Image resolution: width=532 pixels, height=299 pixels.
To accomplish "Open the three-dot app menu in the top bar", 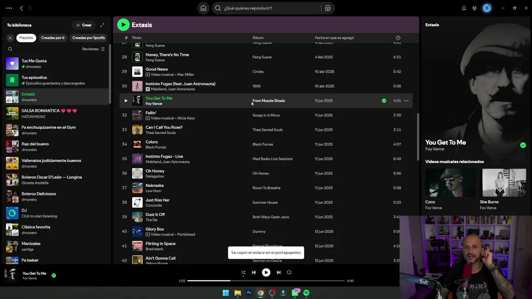I will click(x=9, y=8).
